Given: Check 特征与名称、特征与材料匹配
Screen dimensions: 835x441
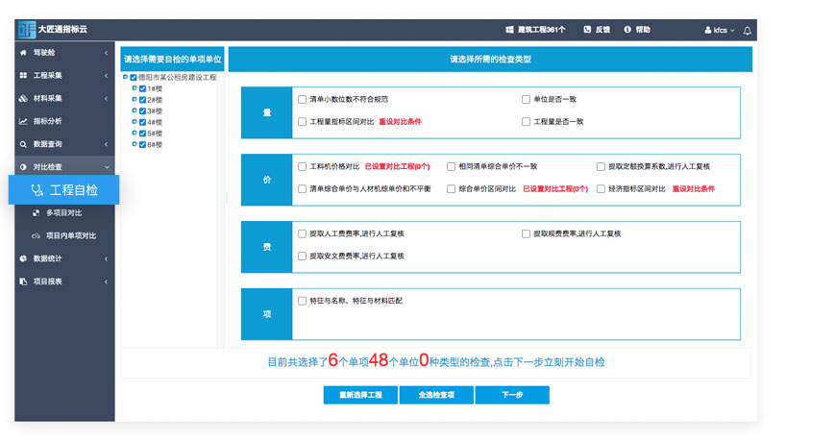Looking at the screenshot, I should pos(302,301).
